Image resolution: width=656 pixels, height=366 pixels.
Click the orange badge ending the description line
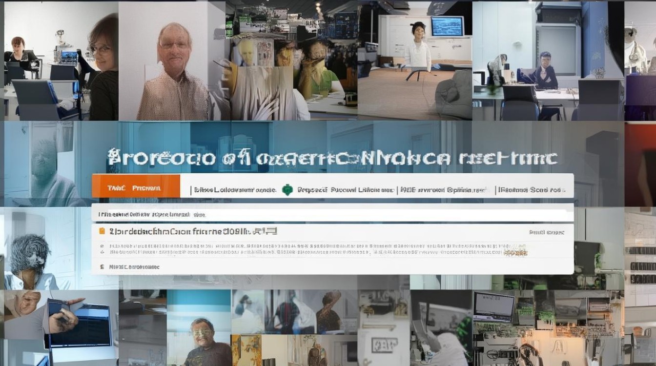click(516, 253)
